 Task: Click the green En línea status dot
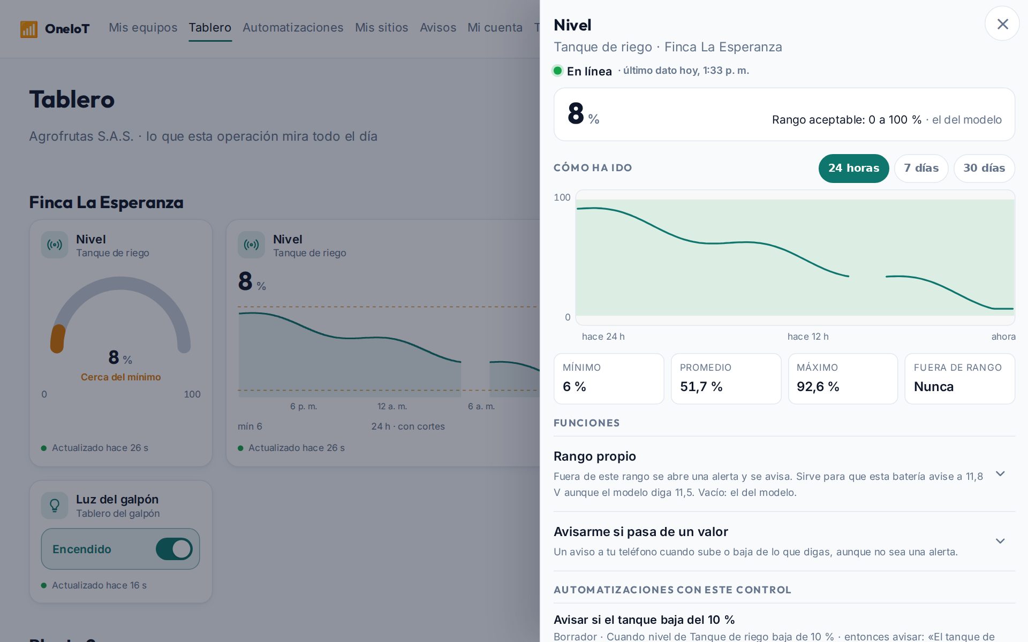(x=557, y=71)
